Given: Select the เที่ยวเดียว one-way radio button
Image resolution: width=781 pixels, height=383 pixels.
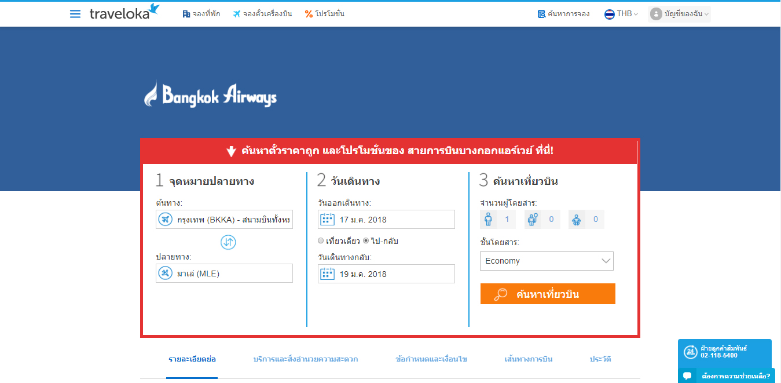Looking at the screenshot, I should tap(321, 241).
